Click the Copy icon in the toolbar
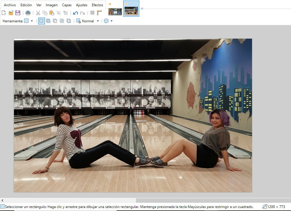 [x=45, y=13]
